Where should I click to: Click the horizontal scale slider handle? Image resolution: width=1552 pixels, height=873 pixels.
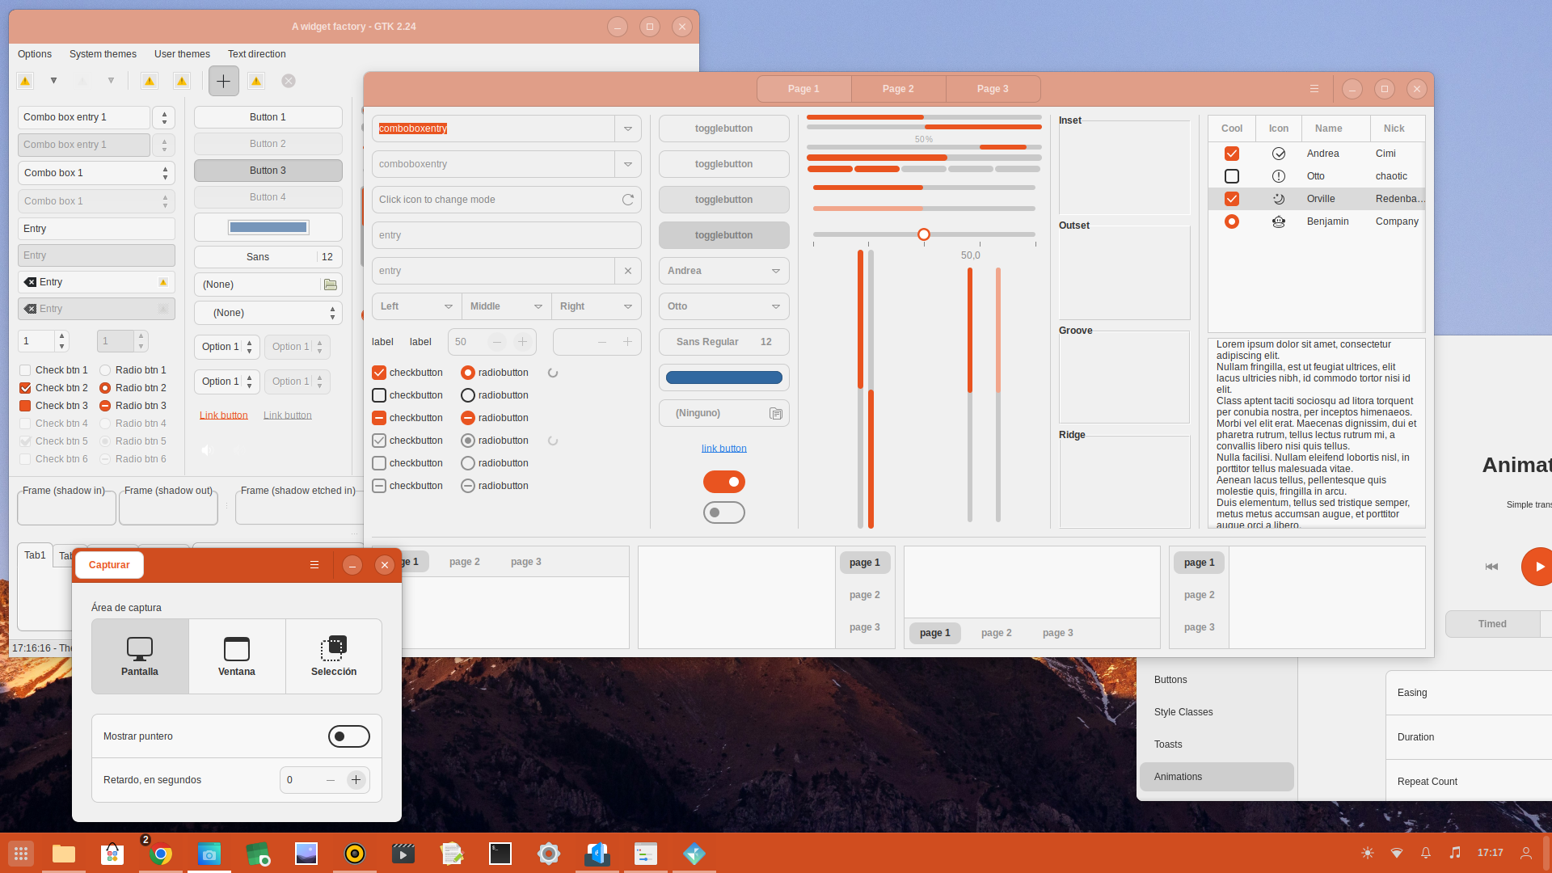(x=924, y=234)
